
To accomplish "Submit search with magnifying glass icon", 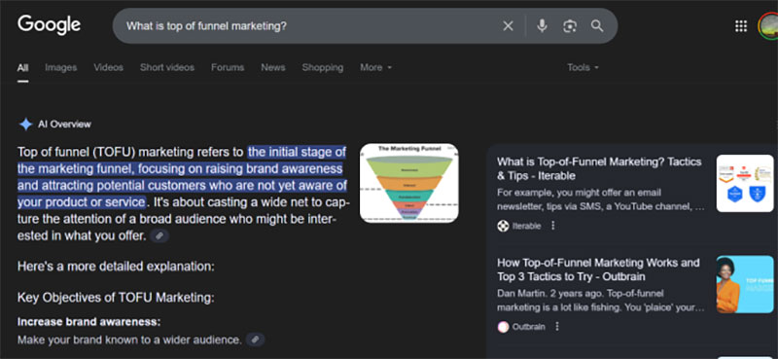I will coord(597,26).
